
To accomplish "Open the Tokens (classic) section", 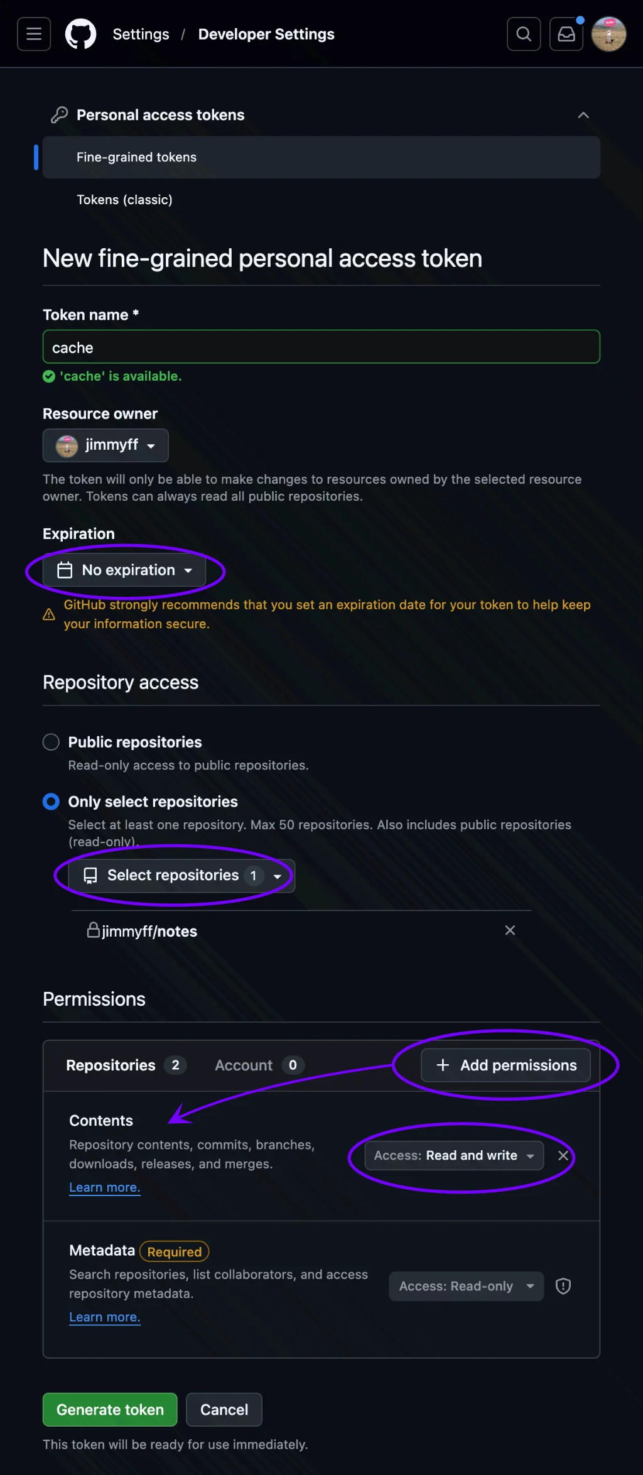I will click(x=124, y=199).
